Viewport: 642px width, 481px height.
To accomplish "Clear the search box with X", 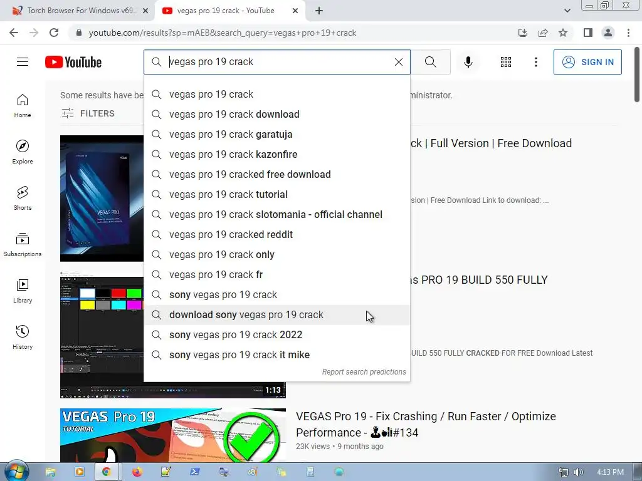I will pos(398,62).
